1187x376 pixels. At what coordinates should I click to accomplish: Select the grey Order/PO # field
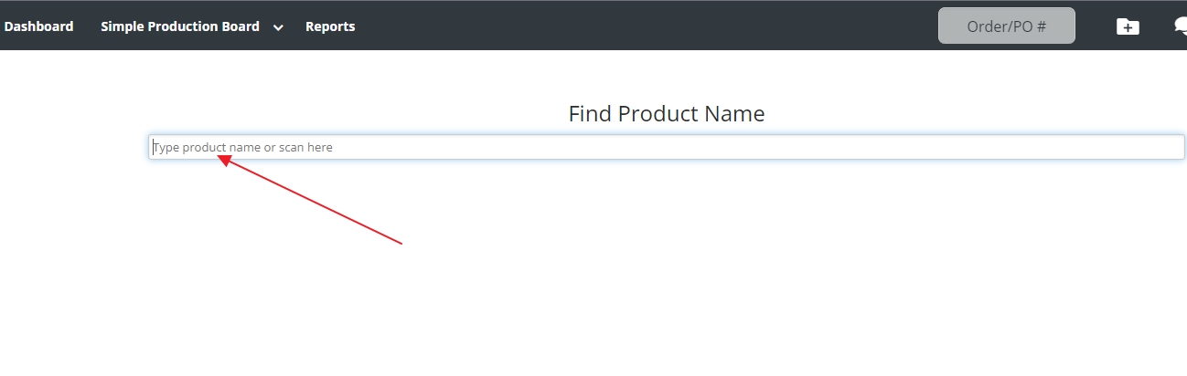tap(1006, 26)
